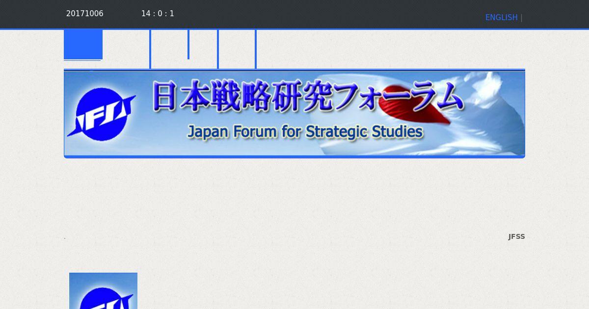Image resolution: width=589 pixels, height=309 pixels.
Task: Open the JFSS logo thumbnail below the banner
Action: click(103, 291)
